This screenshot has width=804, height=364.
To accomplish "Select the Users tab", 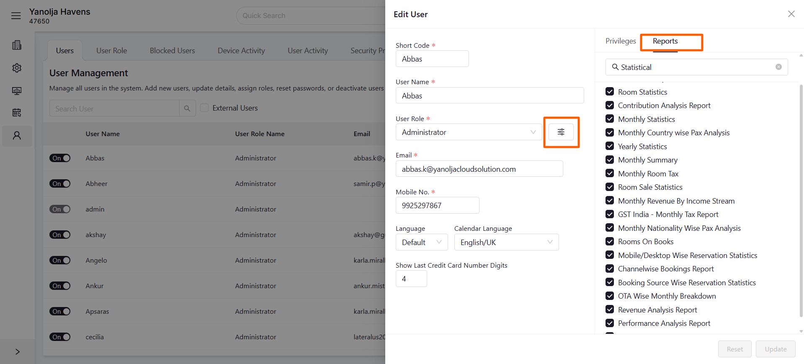I will coord(65,51).
